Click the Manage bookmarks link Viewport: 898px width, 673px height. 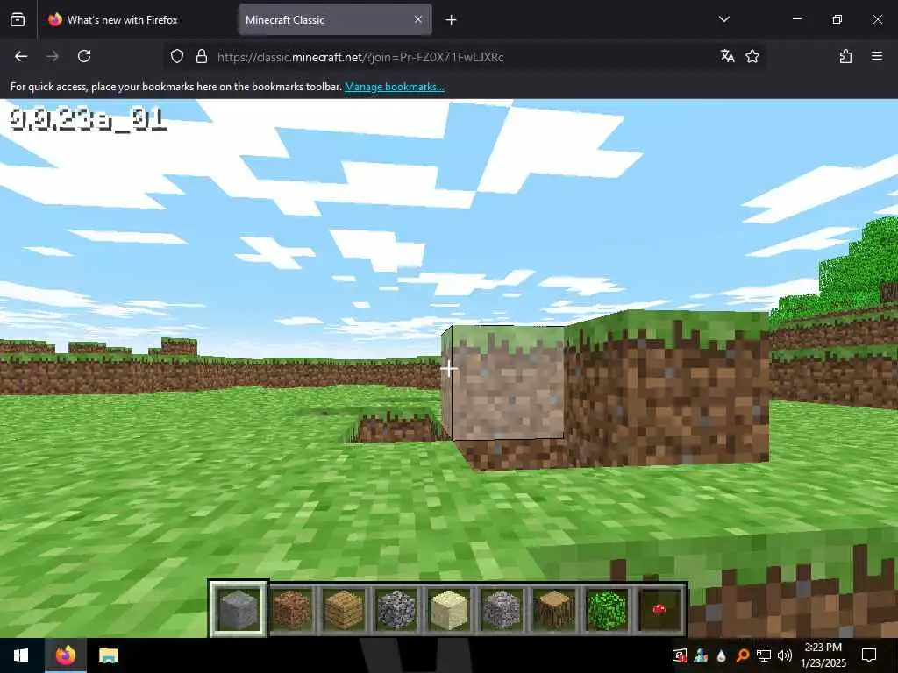tap(394, 87)
